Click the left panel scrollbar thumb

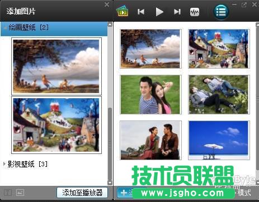pyautogui.click(x=110, y=143)
